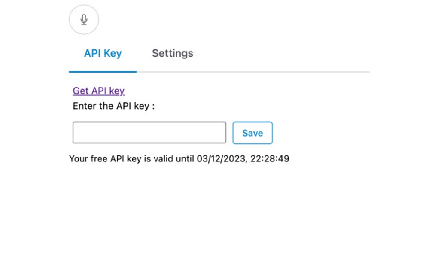The width and height of the screenshot is (438, 274).
Task: Focus the API key input field
Action: [x=149, y=132]
